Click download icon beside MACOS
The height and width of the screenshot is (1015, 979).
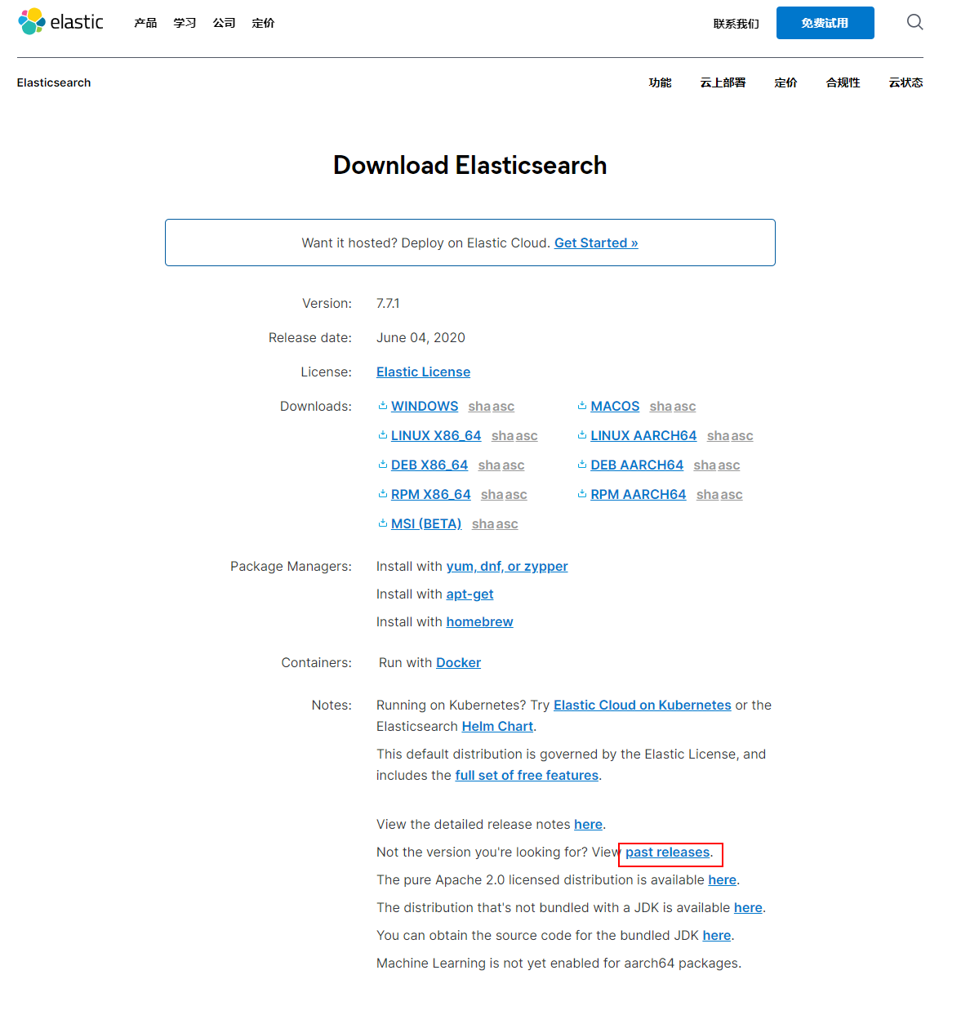point(582,406)
